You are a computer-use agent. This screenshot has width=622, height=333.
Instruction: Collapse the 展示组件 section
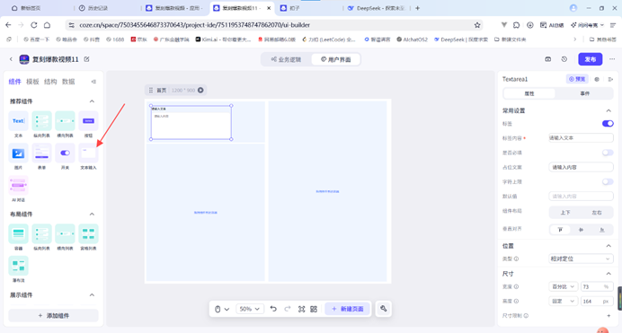click(x=92, y=295)
